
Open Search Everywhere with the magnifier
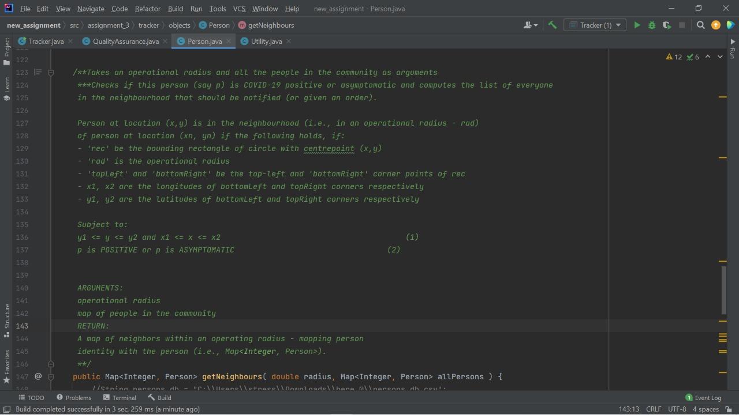tap(700, 25)
